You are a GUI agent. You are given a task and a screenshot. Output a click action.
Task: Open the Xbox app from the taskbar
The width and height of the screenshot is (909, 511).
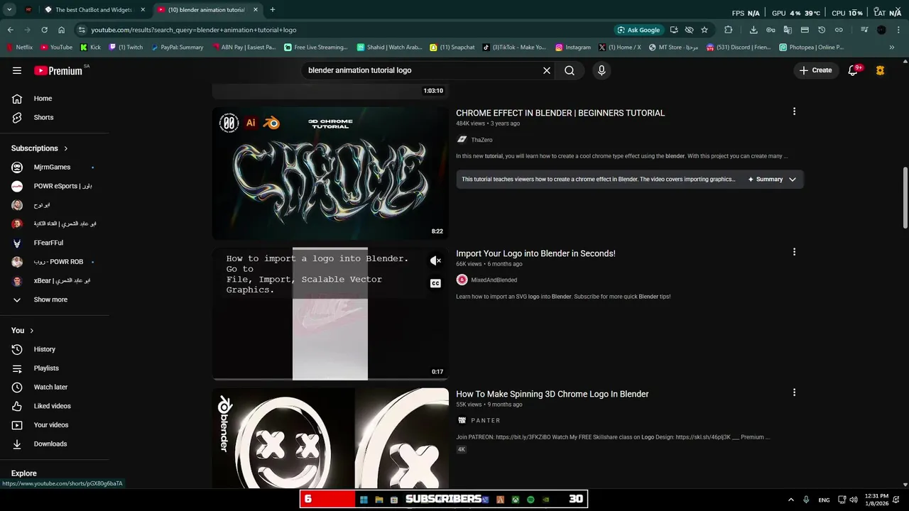point(516,500)
